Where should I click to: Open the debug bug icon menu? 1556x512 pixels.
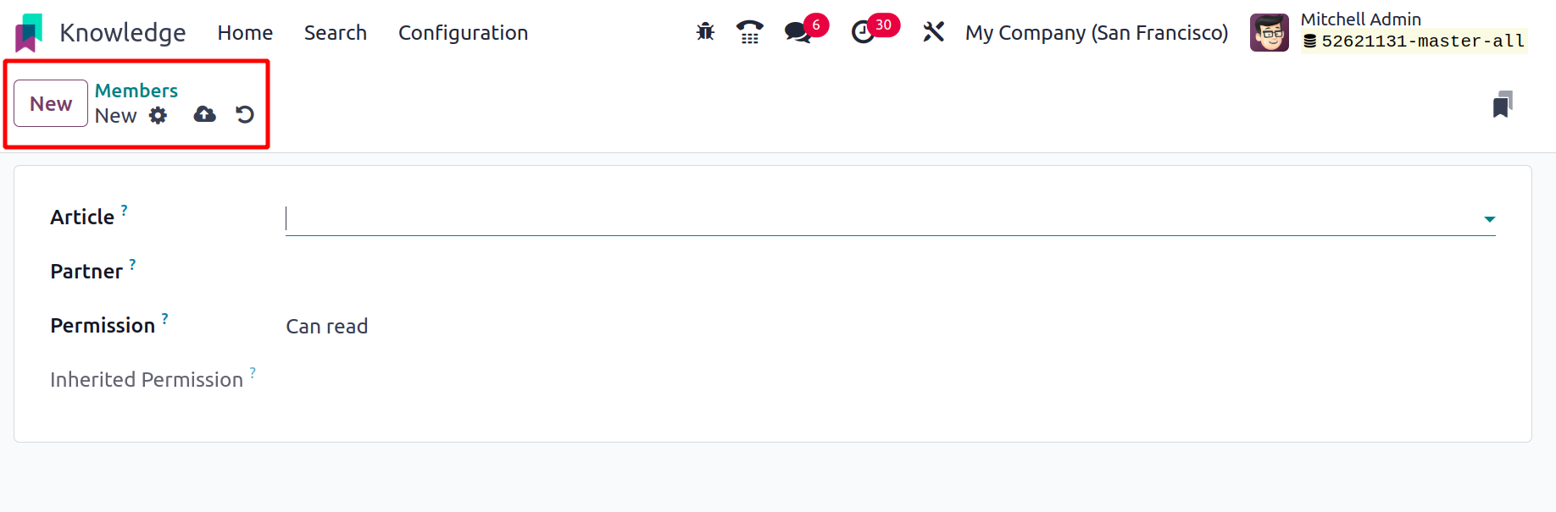705,32
